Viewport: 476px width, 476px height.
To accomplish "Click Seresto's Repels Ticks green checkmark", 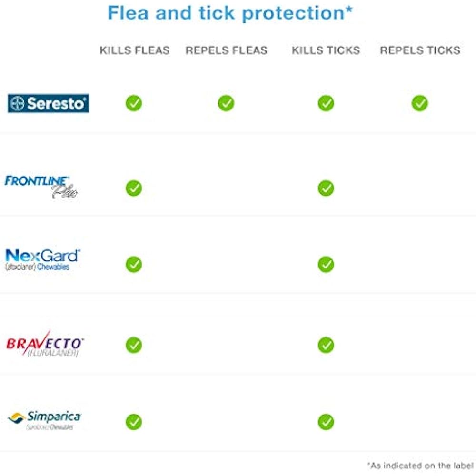I will tap(420, 103).
